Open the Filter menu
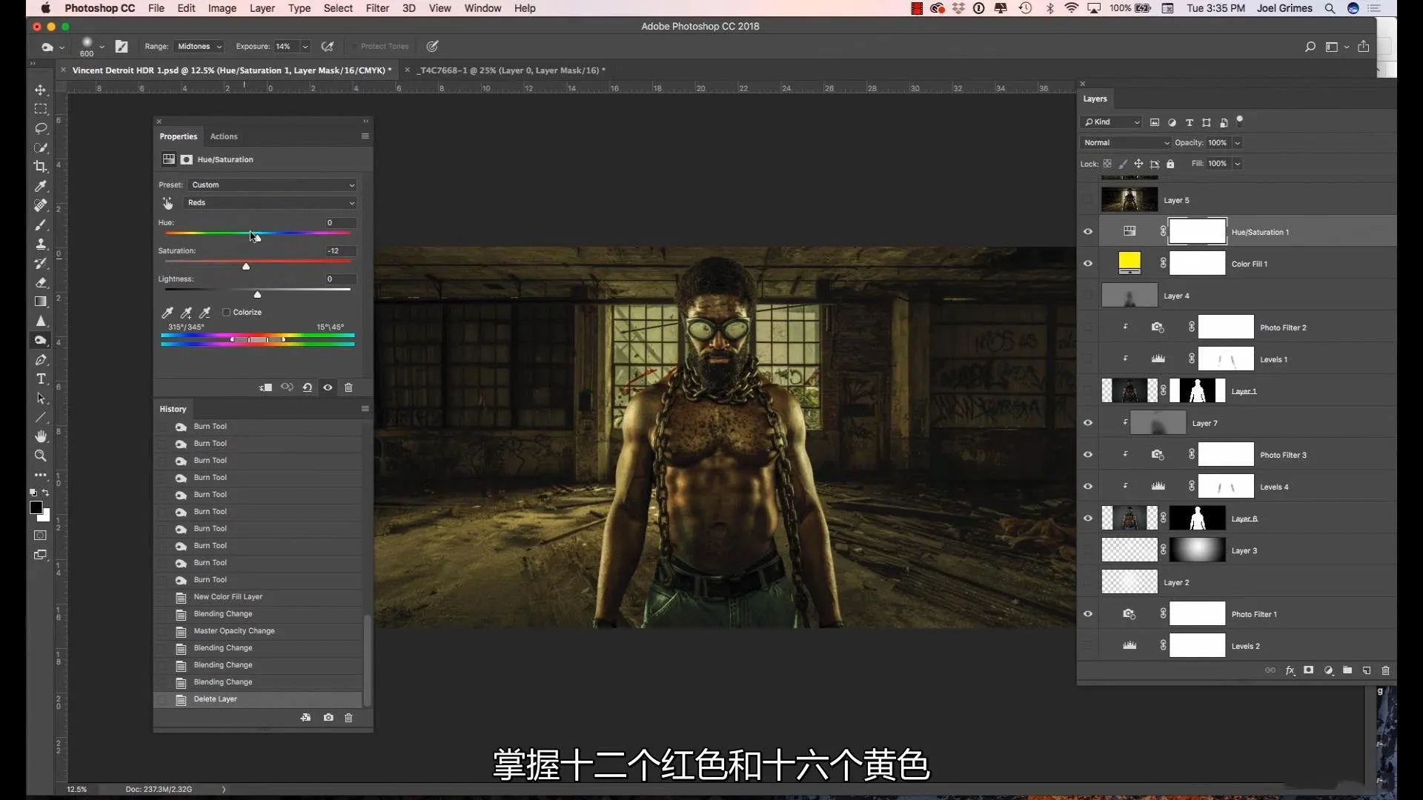The height and width of the screenshot is (800, 1423). coord(377,8)
